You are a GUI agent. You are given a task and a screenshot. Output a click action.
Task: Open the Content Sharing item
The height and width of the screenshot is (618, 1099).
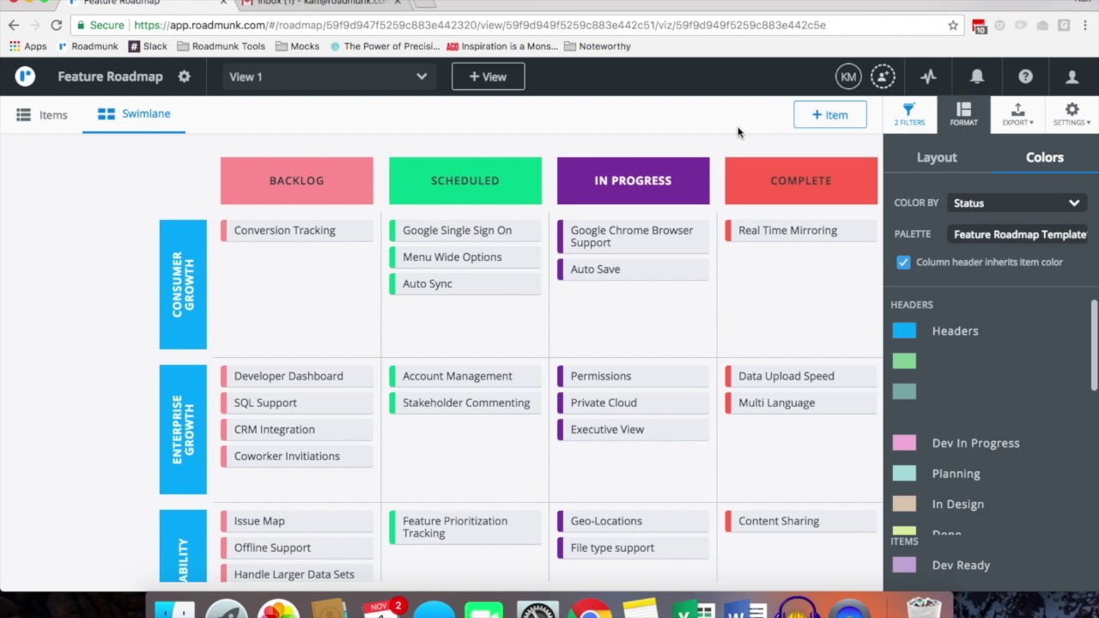[801, 521]
